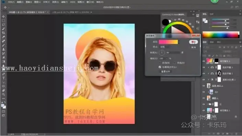Click the Reset Alignment button
This screenshot has width=242, height=136.
click(x=165, y=72)
